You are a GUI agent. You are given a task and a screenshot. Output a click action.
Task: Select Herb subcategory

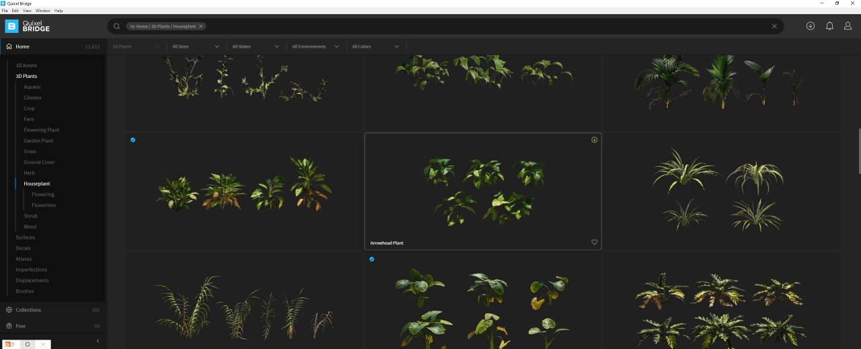click(30, 173)
